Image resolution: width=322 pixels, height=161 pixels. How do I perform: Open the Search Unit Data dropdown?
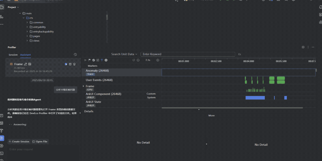click(124, 54)
